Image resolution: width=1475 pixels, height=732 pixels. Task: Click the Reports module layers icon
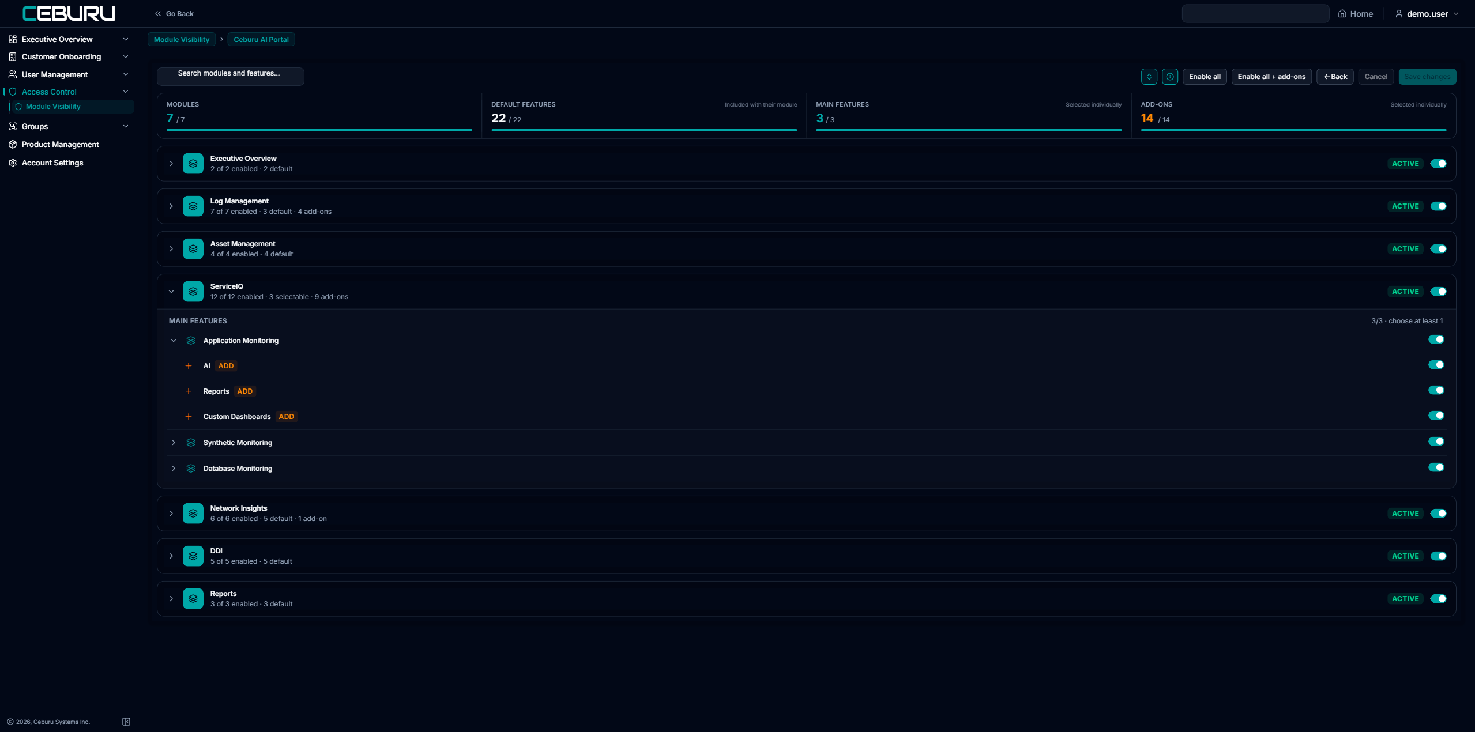pyautogui.click(x=193, y=599)
